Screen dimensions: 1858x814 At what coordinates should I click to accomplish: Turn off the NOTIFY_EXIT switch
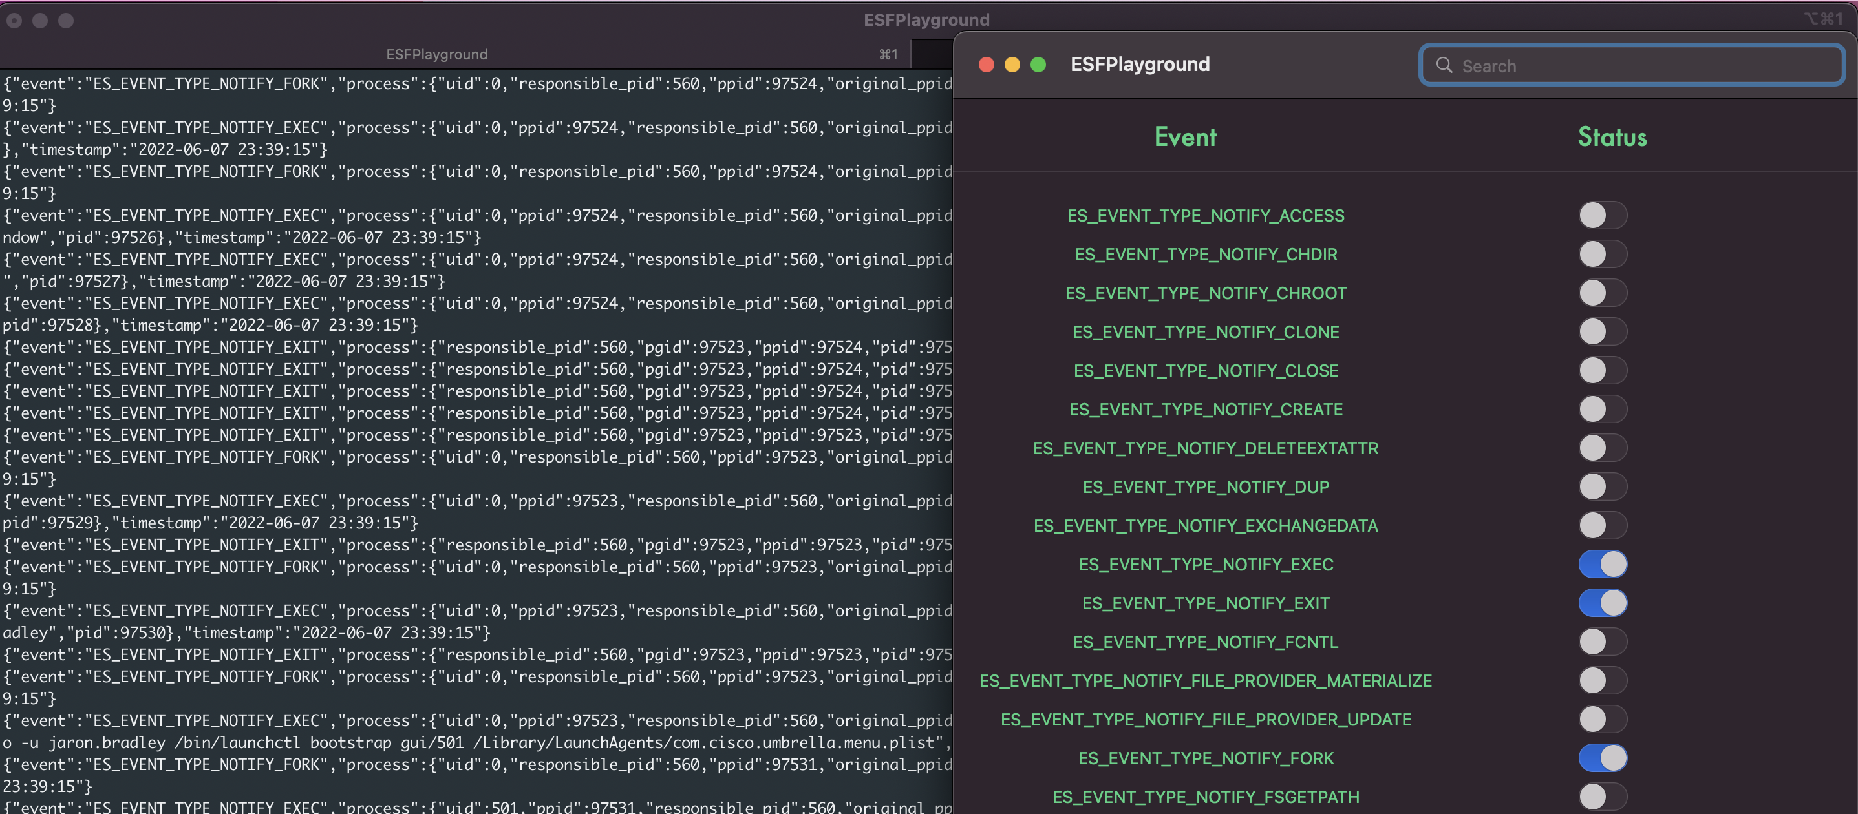(x=1602, y=603)
